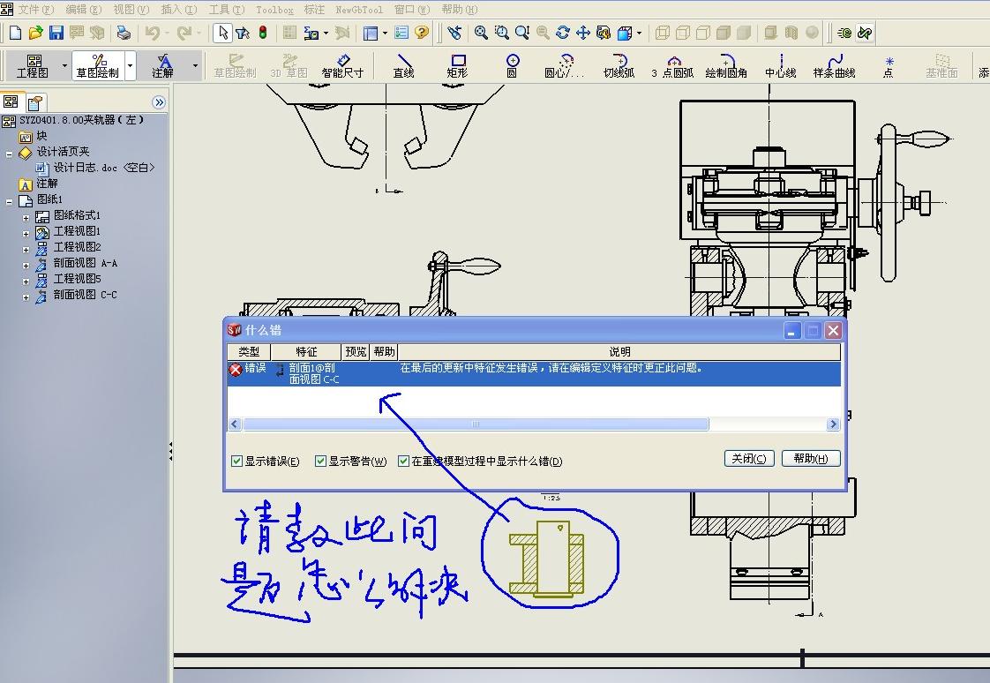Open a file with the folder icon

pos(36,32)
